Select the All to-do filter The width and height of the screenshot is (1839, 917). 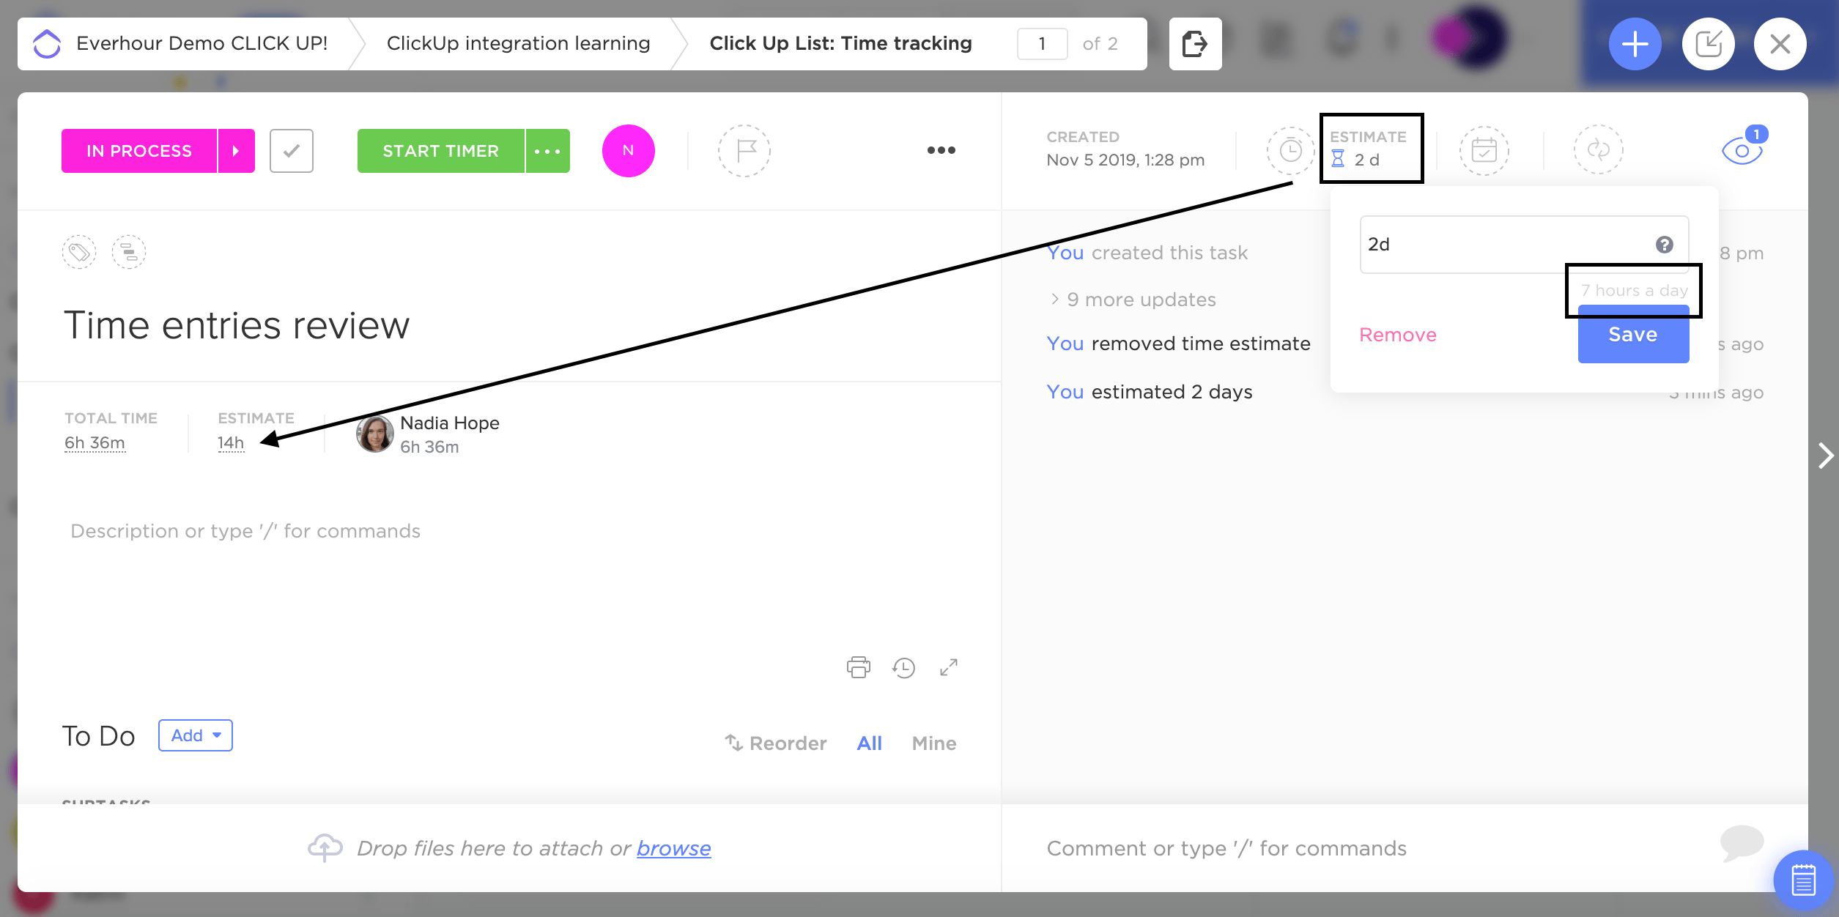869,743
